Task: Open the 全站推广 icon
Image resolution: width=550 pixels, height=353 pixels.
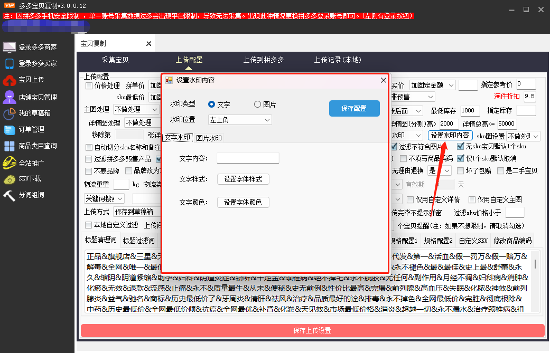Action: pyautogui.click(x=10, y=163)
